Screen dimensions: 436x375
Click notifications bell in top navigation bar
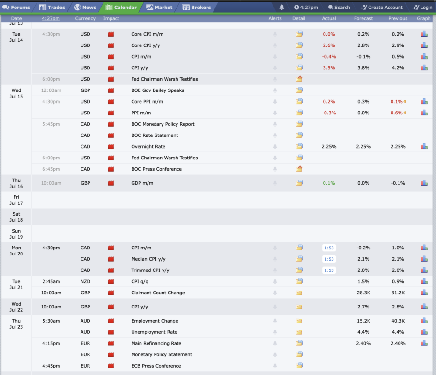point(281,7)
